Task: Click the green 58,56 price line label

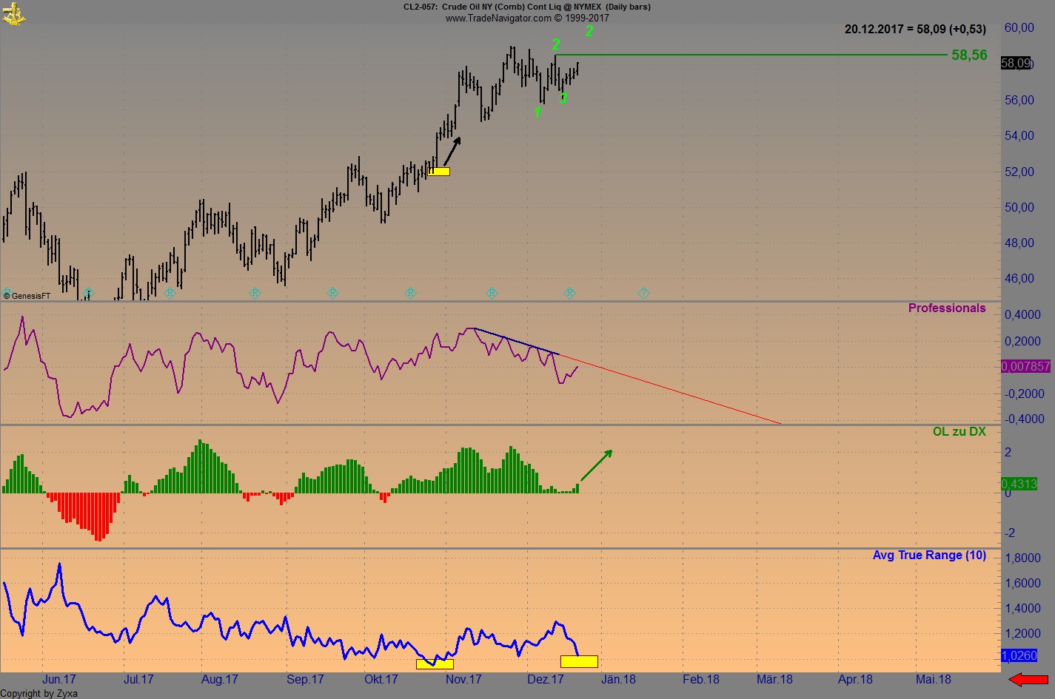Action: tap(969, 55)
